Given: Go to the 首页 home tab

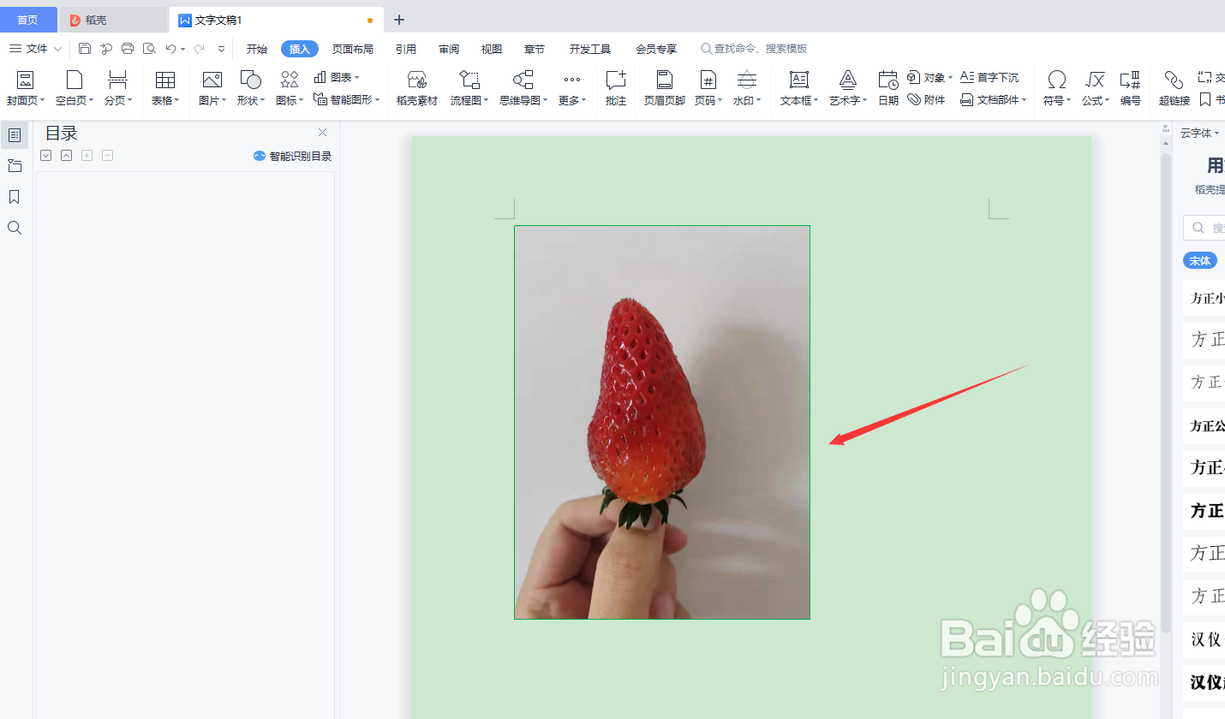Looking at the screenshot, I should 28,20.
